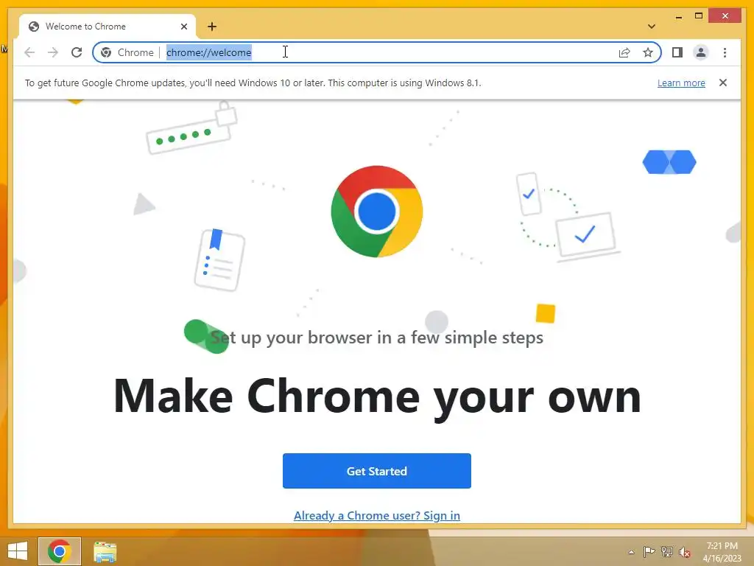Open Chrome's three-dot menu
This screenshot has height=566, width=754.
pos(725,52)
